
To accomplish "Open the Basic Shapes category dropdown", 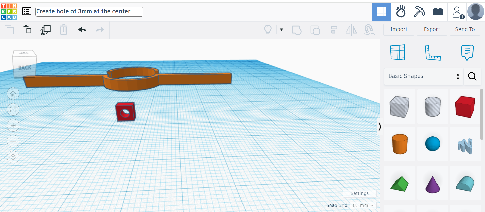I will [424, 76].
